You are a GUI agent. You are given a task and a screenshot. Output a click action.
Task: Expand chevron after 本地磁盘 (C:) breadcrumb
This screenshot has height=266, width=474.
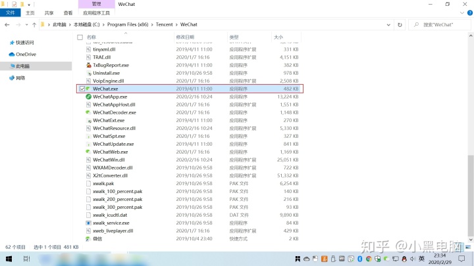point(103,25)
